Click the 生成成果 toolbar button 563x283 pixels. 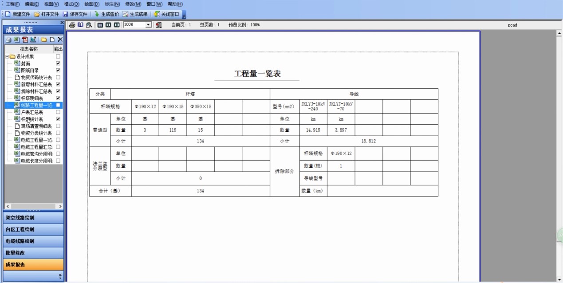(135, 14)
